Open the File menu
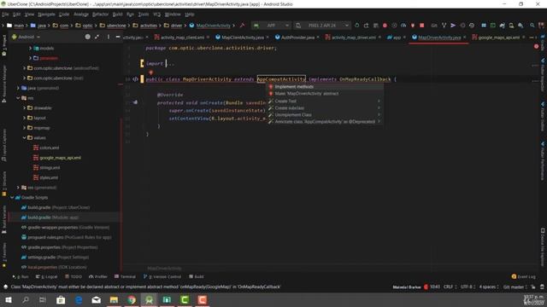This screenshot has height=307, width=547. (5, 14)
